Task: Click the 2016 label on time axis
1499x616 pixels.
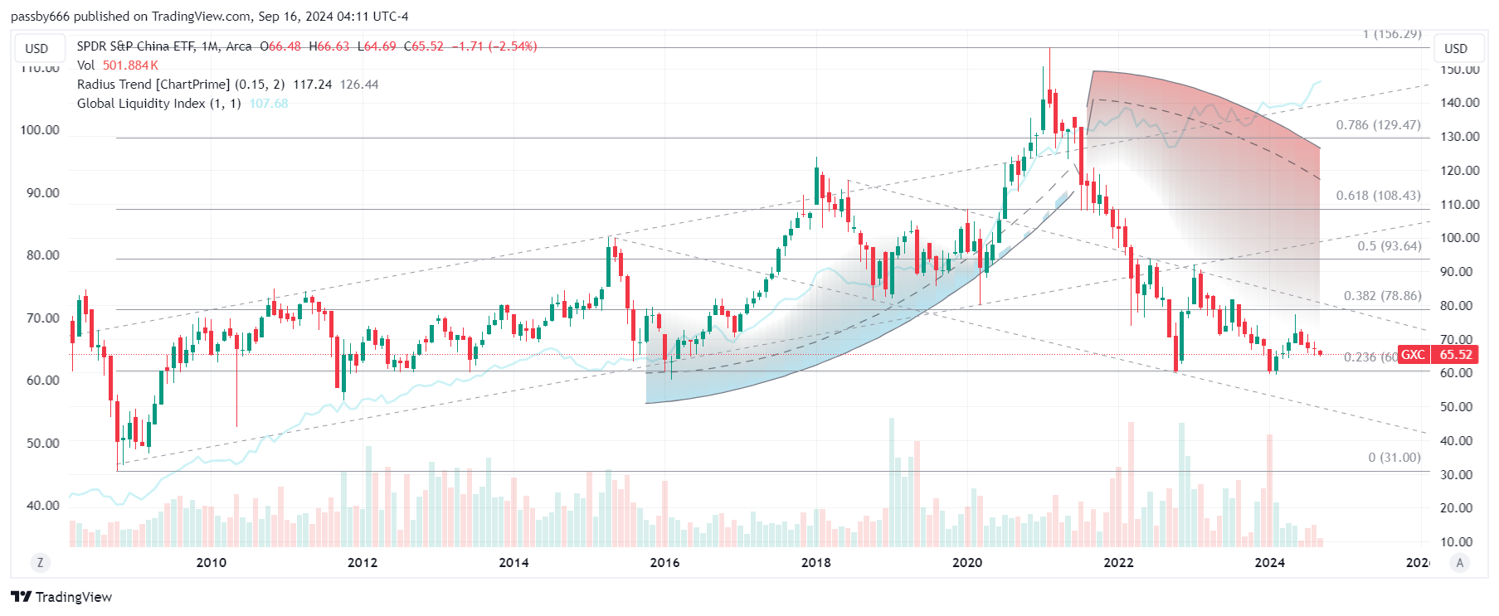Action: click(664, 563)
